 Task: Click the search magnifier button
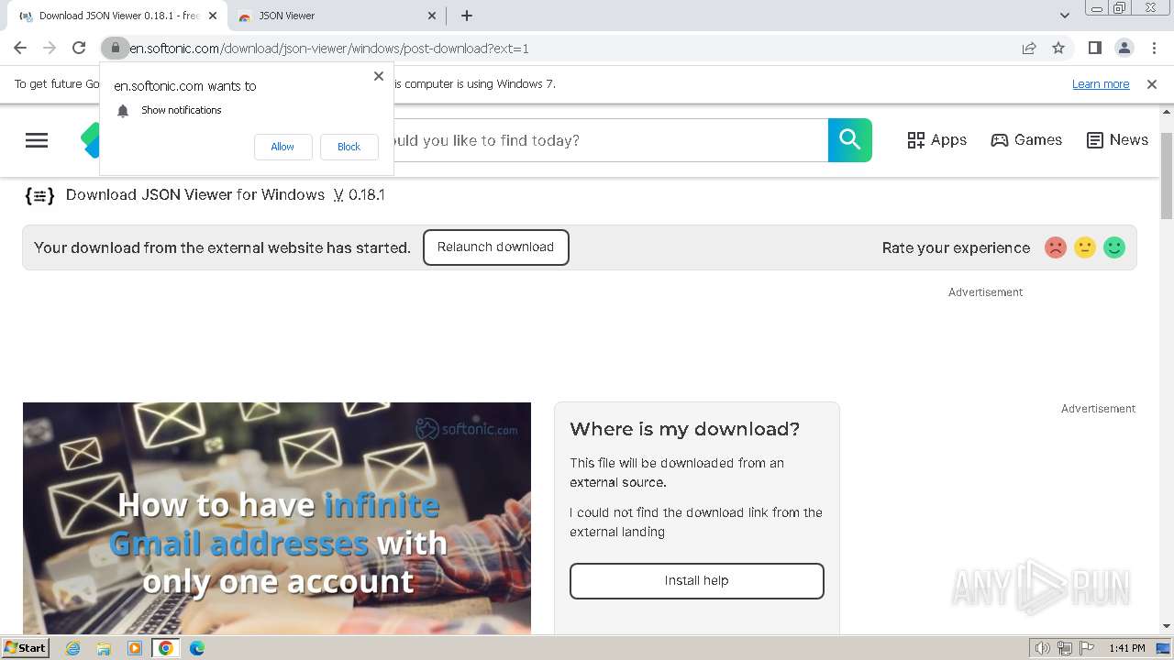click(x=850, y=140)
